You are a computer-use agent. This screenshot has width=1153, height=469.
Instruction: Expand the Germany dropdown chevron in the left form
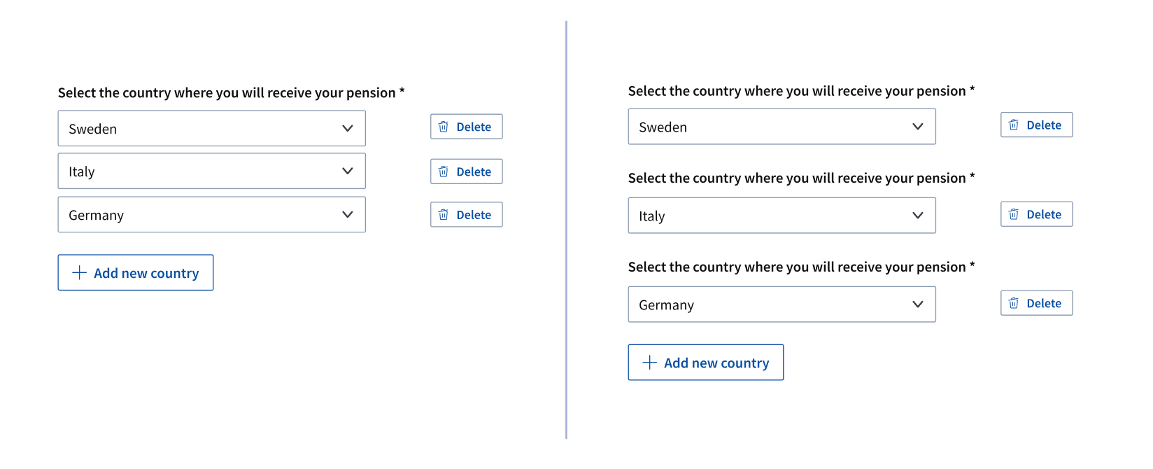348,215
